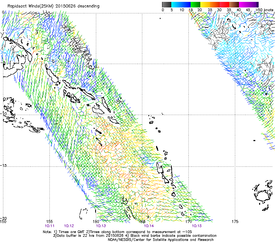Click the 155 longitude axis label
Image resolution: width=275 pixels, height=242 pixels.
click(49, 222)
